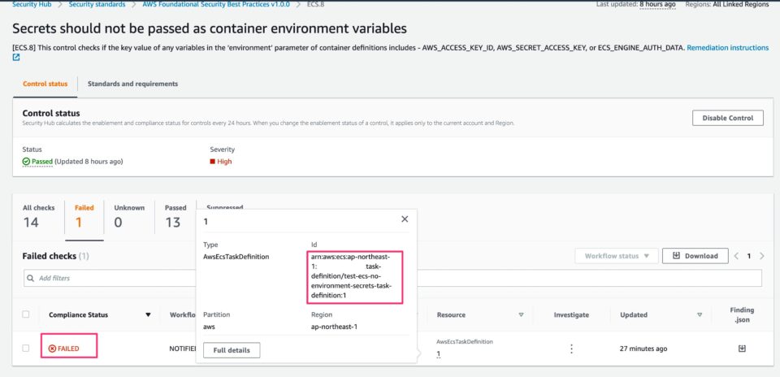Click the Full details button
The height and width of the screenshot is (377, 780).
pyautogui.click(x=232, y=350)
